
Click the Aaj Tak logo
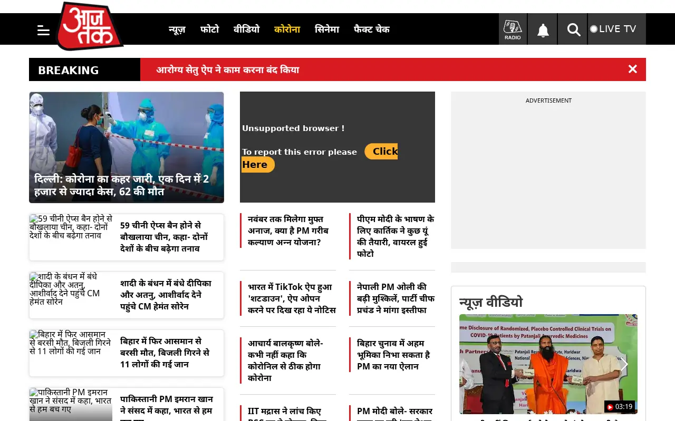90,26
